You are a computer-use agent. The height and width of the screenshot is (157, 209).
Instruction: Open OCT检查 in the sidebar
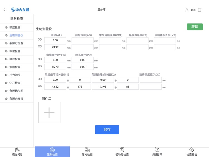pos(17,83)
